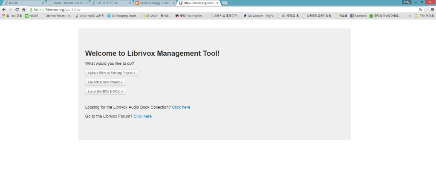The image size is (436, 189).
Task: Close the Project Template Generator tab
Action: click(87, 3)
